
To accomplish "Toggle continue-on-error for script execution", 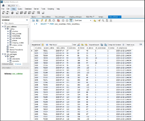I will point(58,20).
